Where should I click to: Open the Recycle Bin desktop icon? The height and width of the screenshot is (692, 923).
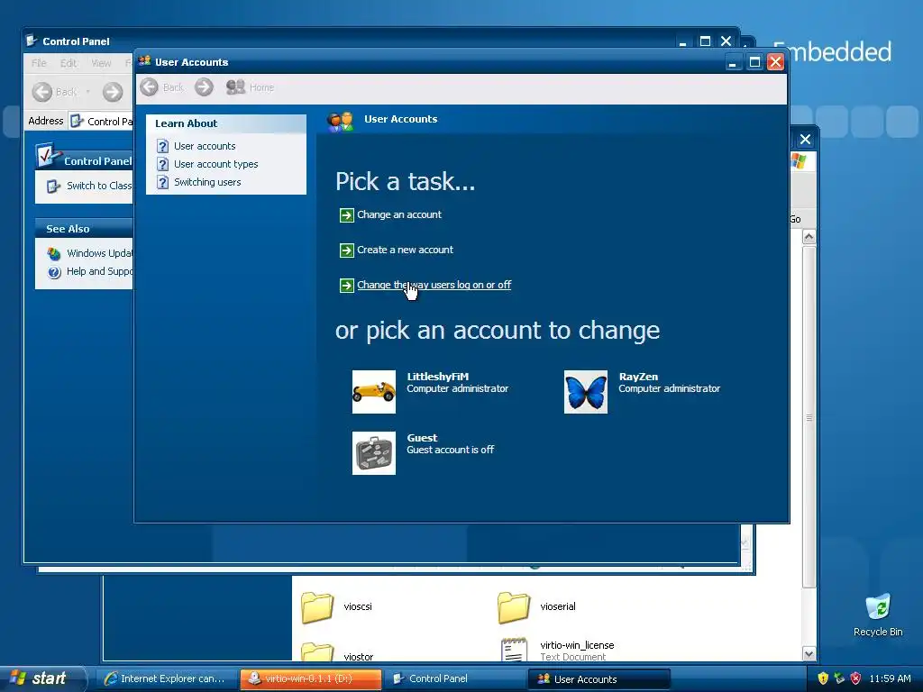tap(878, 615)
